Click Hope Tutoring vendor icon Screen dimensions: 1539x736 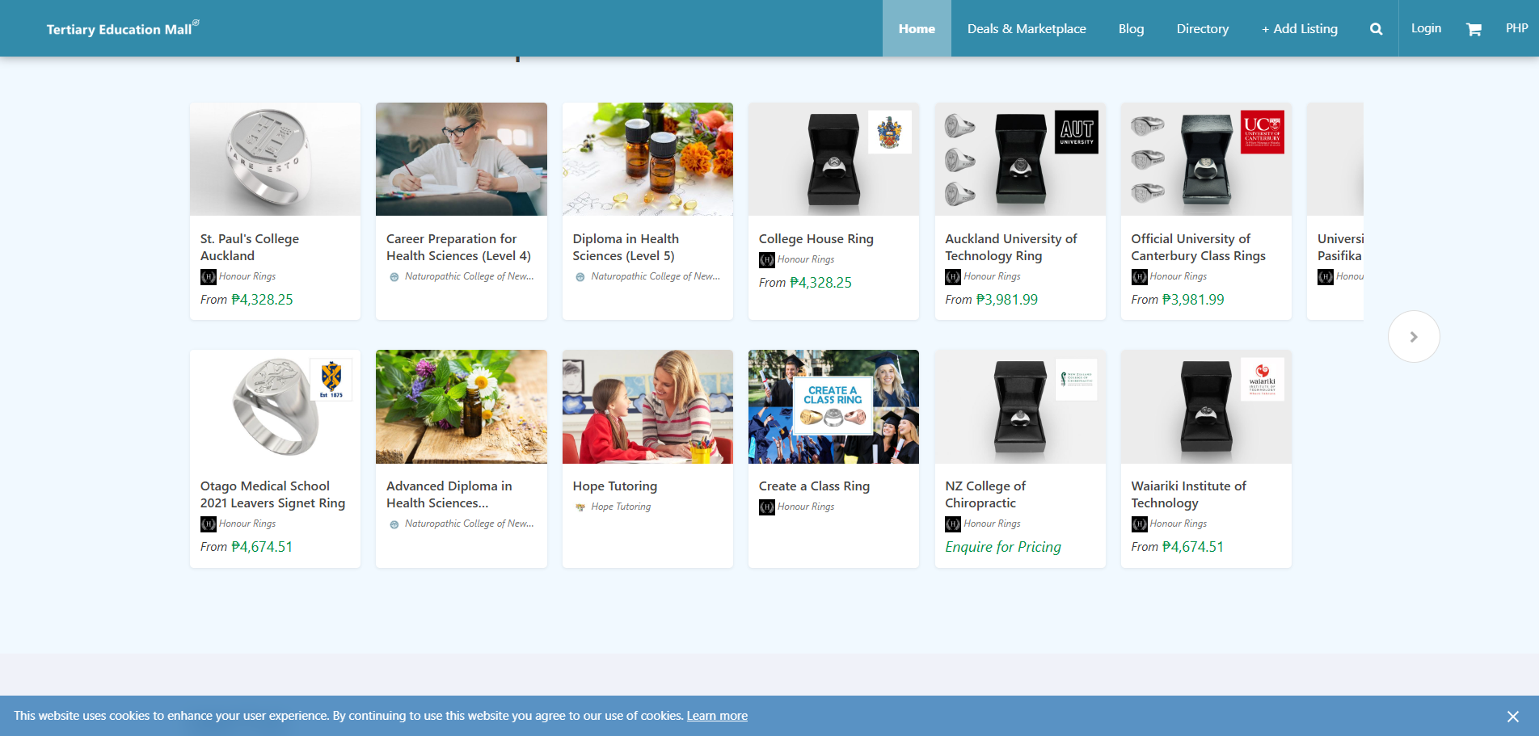pyautogui.click(x=580, y=507)
